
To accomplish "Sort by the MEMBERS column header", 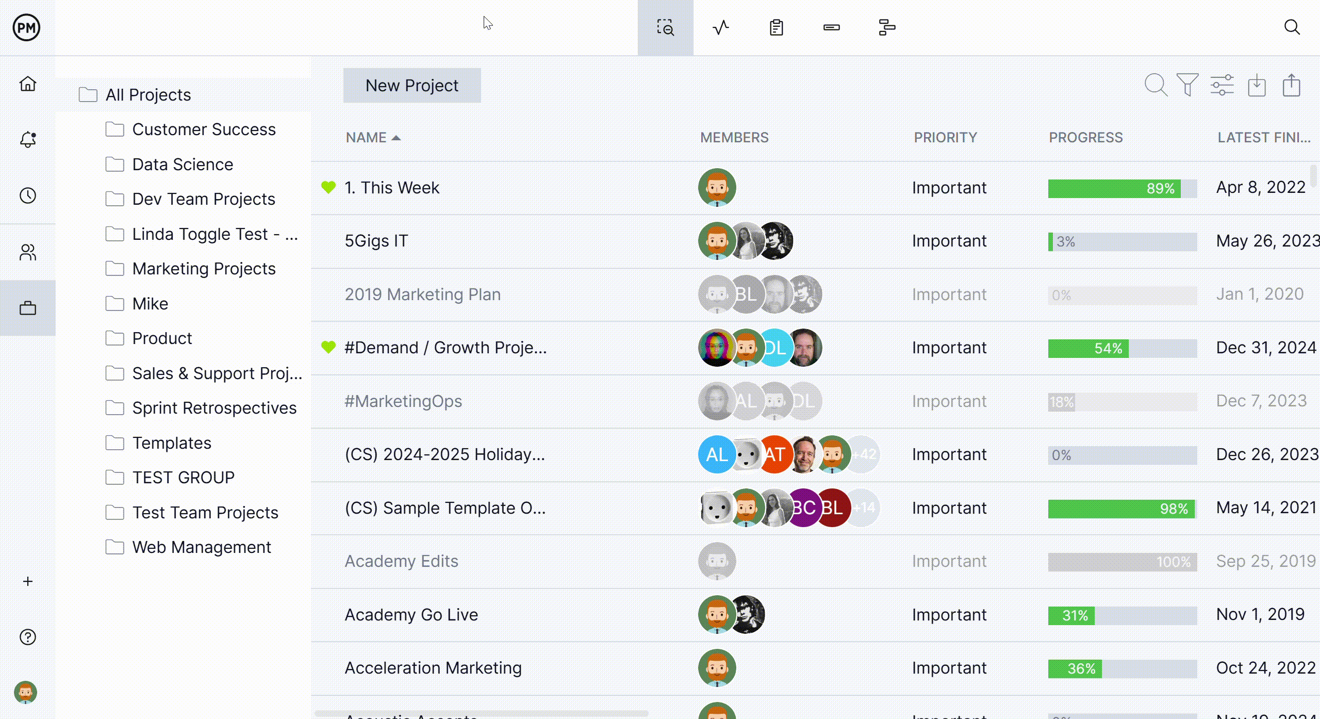I will click(x=734, y=137).
